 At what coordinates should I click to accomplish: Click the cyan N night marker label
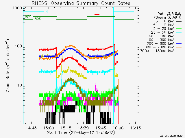tap(47, 11)
